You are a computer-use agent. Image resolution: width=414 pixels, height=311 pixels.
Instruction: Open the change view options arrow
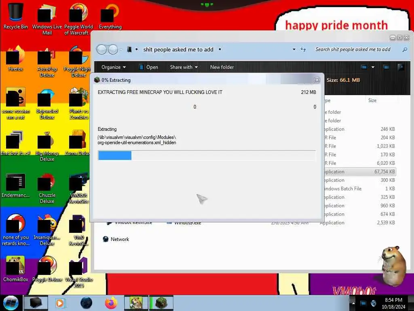point(373,67)
